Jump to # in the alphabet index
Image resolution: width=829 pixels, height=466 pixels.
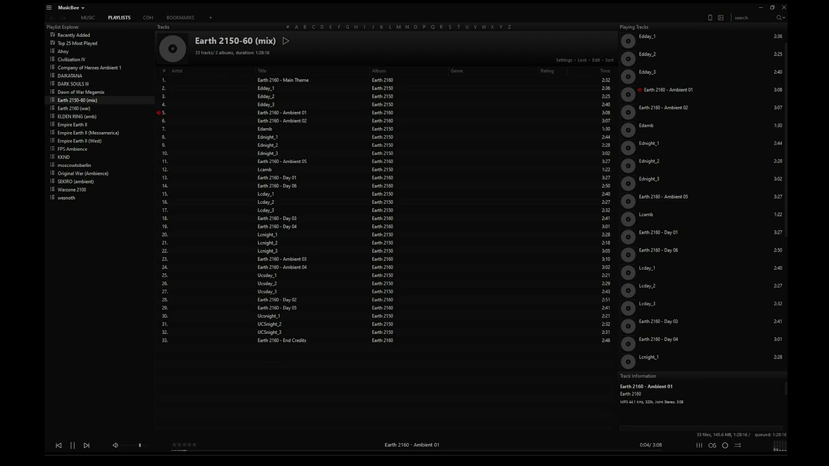coord(288,27)
